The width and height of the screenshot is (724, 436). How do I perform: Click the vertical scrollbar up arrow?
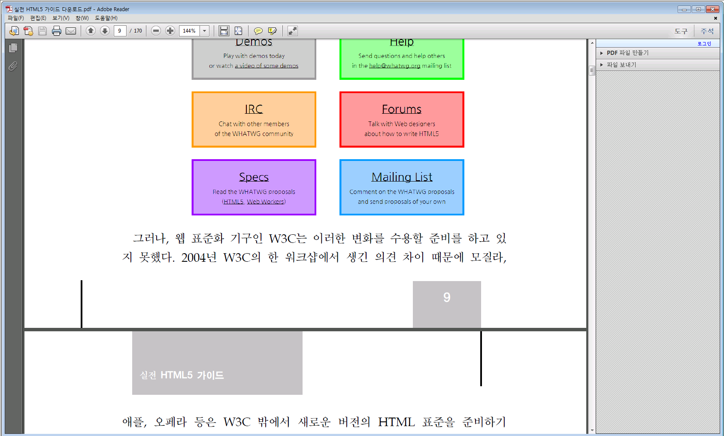592,43
